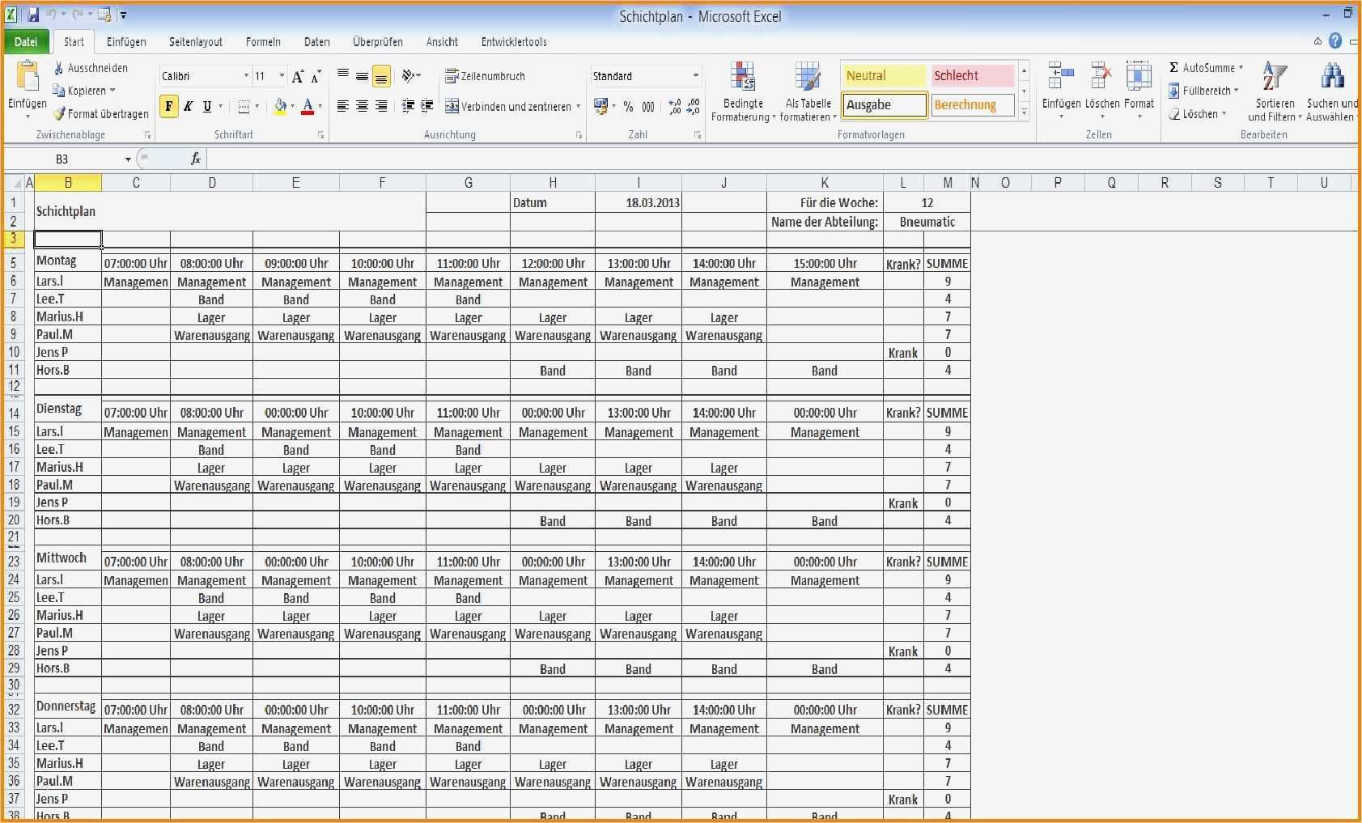
Task: Open font color dropdown arrow
Action: tap(320, 106)
